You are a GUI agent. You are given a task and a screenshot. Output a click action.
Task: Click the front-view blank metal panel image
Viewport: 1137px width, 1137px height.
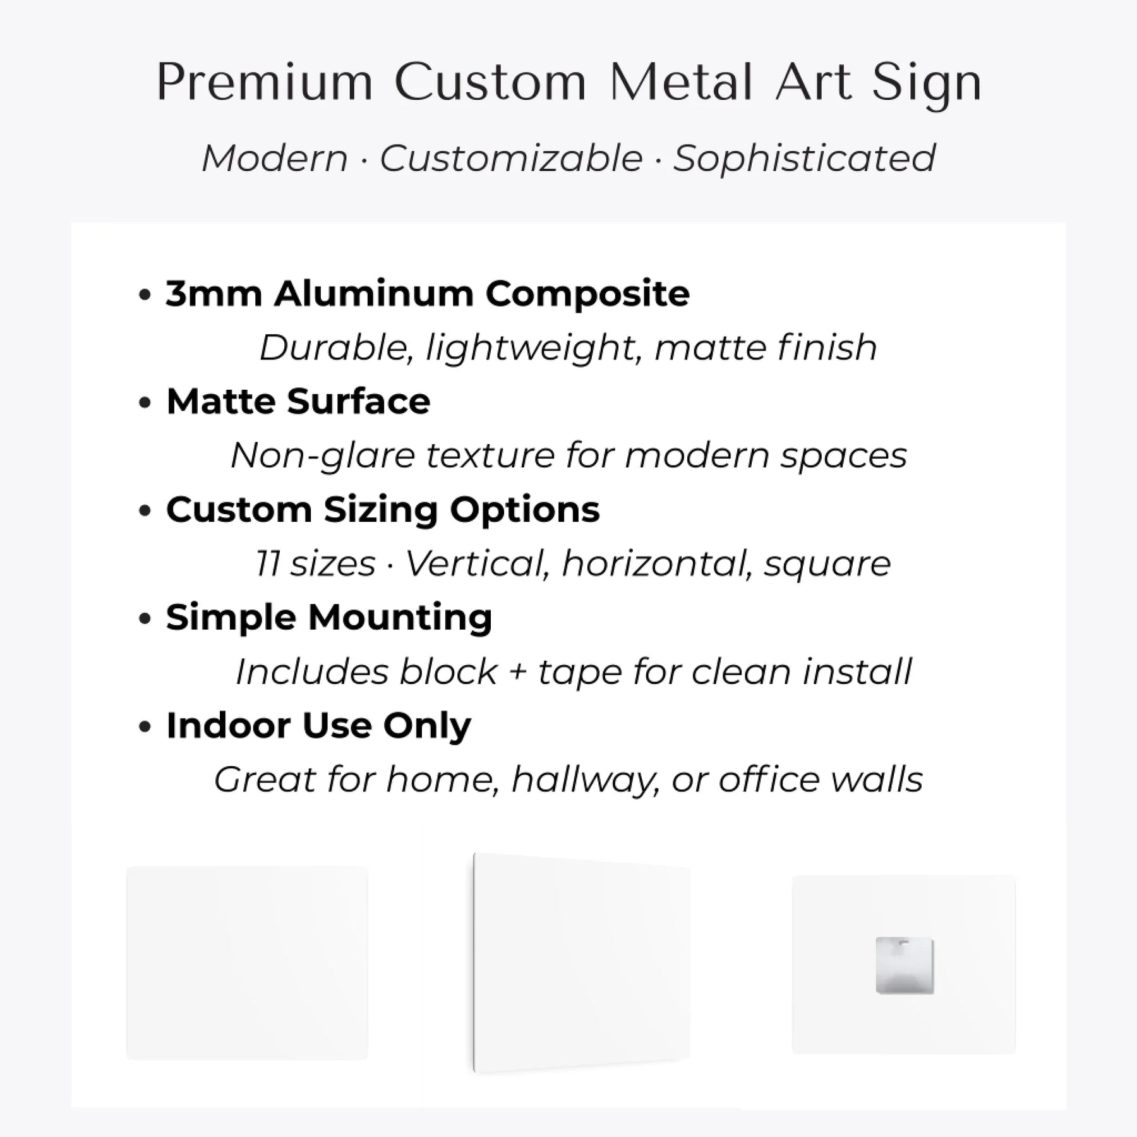click(247, 963)
